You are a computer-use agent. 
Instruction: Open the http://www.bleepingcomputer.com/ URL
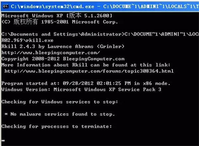(x=50, y=52)
